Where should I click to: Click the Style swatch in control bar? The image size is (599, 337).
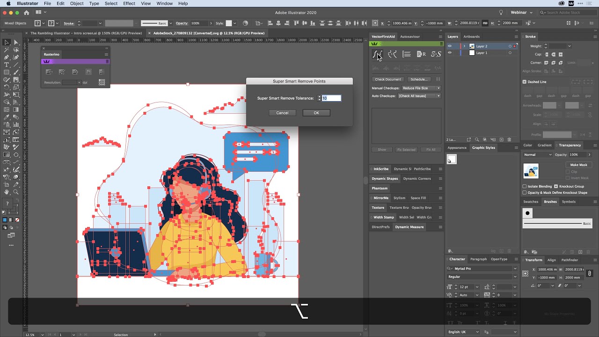coord(229,23)
